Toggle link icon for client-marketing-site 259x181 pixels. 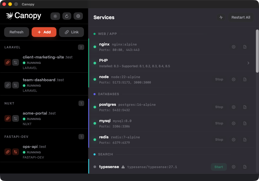point(8,62)
